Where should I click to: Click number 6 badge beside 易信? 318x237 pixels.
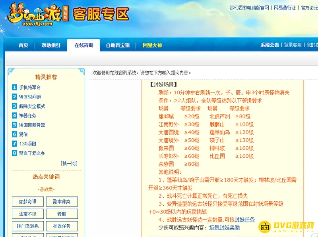point(14,134)
